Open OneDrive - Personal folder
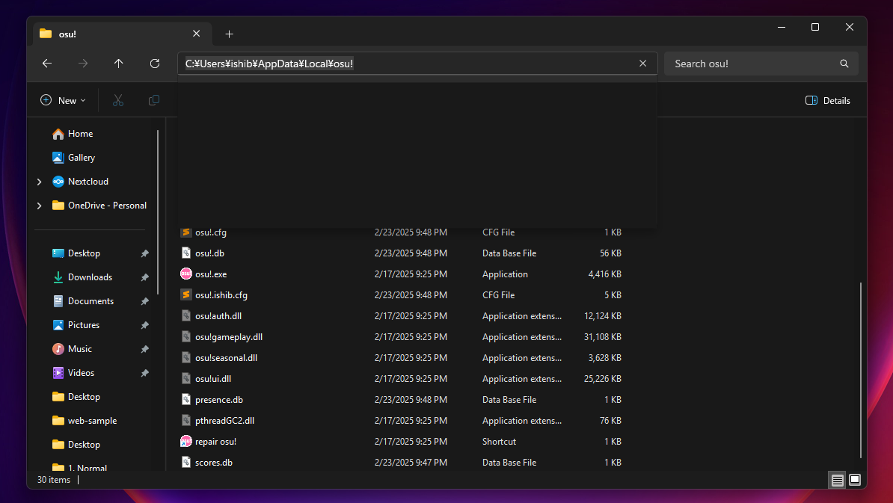The width and height of the screenshot is (893, 503). [x=107, y=206]
